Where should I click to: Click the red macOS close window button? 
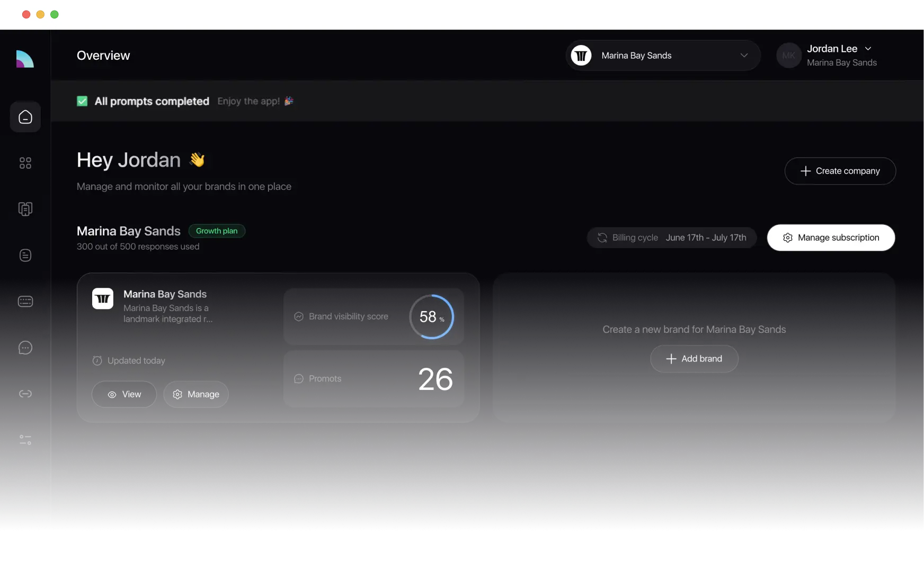[26, 14]
